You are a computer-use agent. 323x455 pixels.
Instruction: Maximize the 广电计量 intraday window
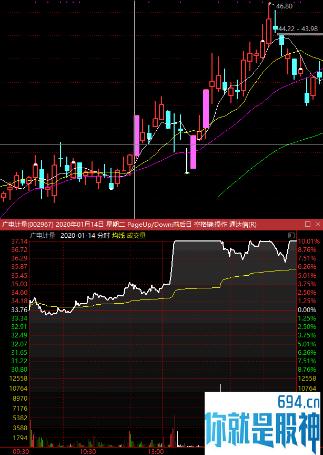tap(308, 224)
